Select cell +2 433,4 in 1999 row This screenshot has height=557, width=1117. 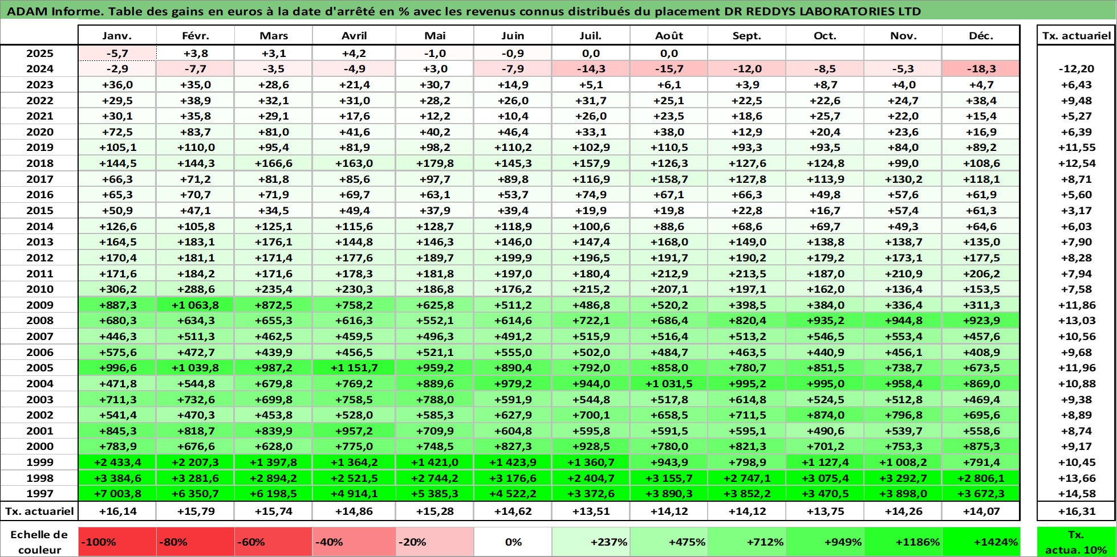(x=117, y=462)
